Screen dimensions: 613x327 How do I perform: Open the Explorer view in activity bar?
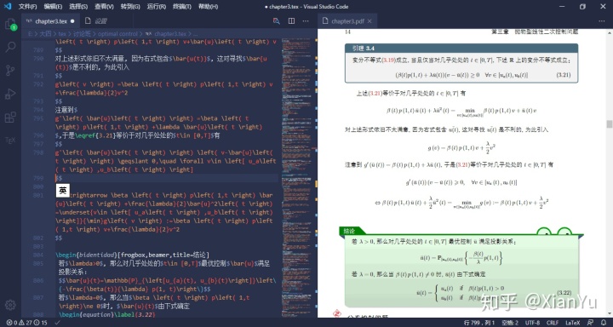pyautogui.click(x=10, y=24)
